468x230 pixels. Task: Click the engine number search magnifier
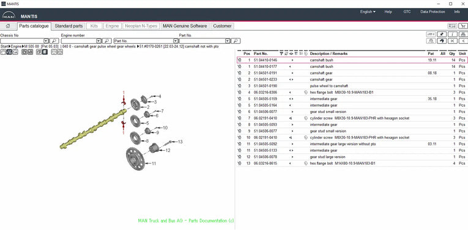point(107,41)
